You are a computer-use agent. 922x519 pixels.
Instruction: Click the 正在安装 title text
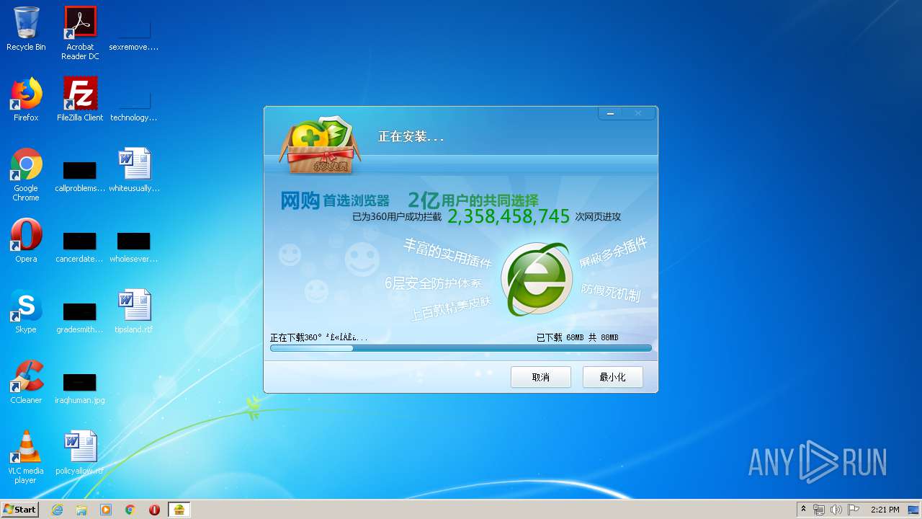(x=411, y=136)
